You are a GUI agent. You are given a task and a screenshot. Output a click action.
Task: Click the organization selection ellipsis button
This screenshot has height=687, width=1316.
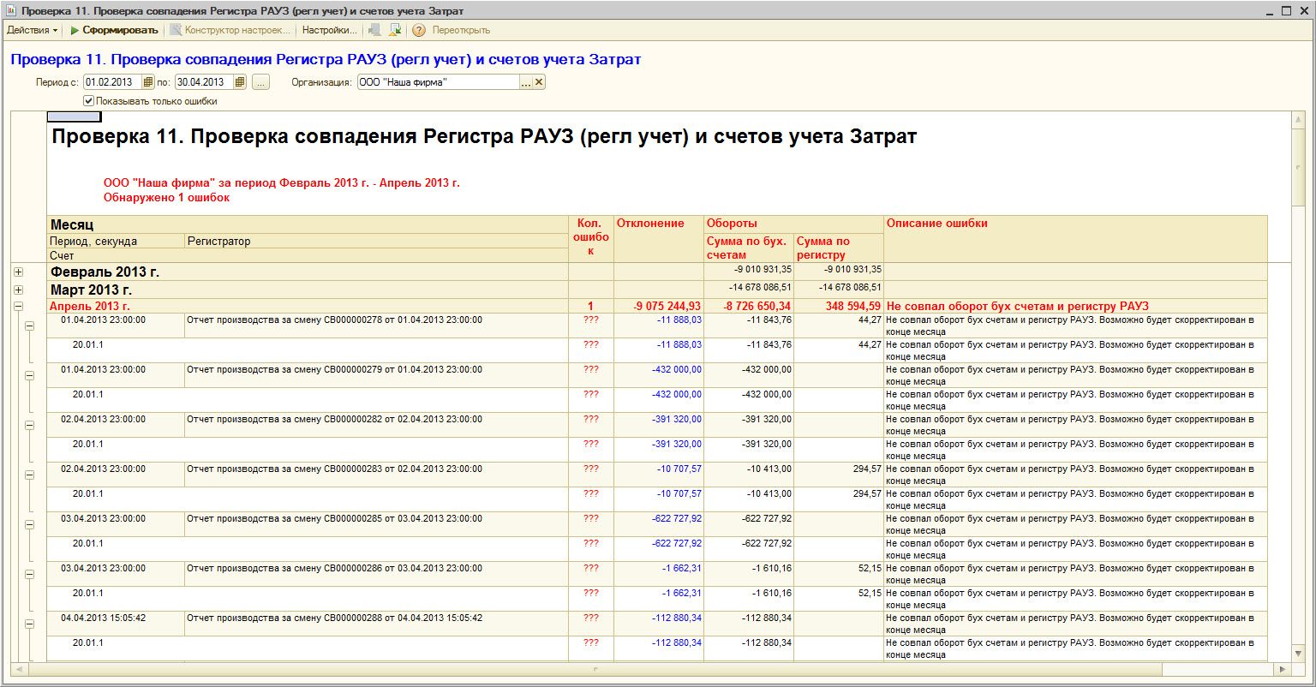tap(526, 82)
